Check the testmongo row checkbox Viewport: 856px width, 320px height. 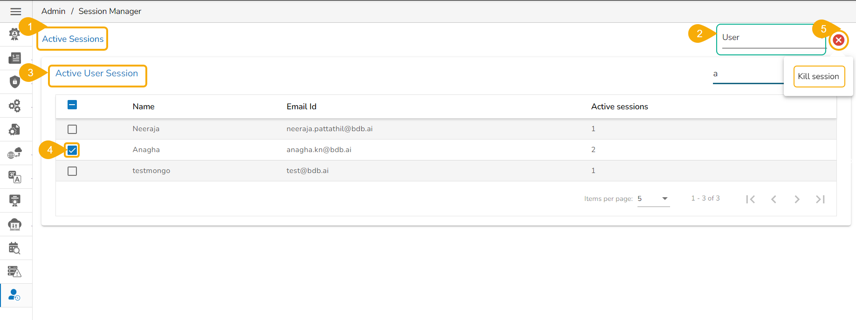tap(72, 171)
